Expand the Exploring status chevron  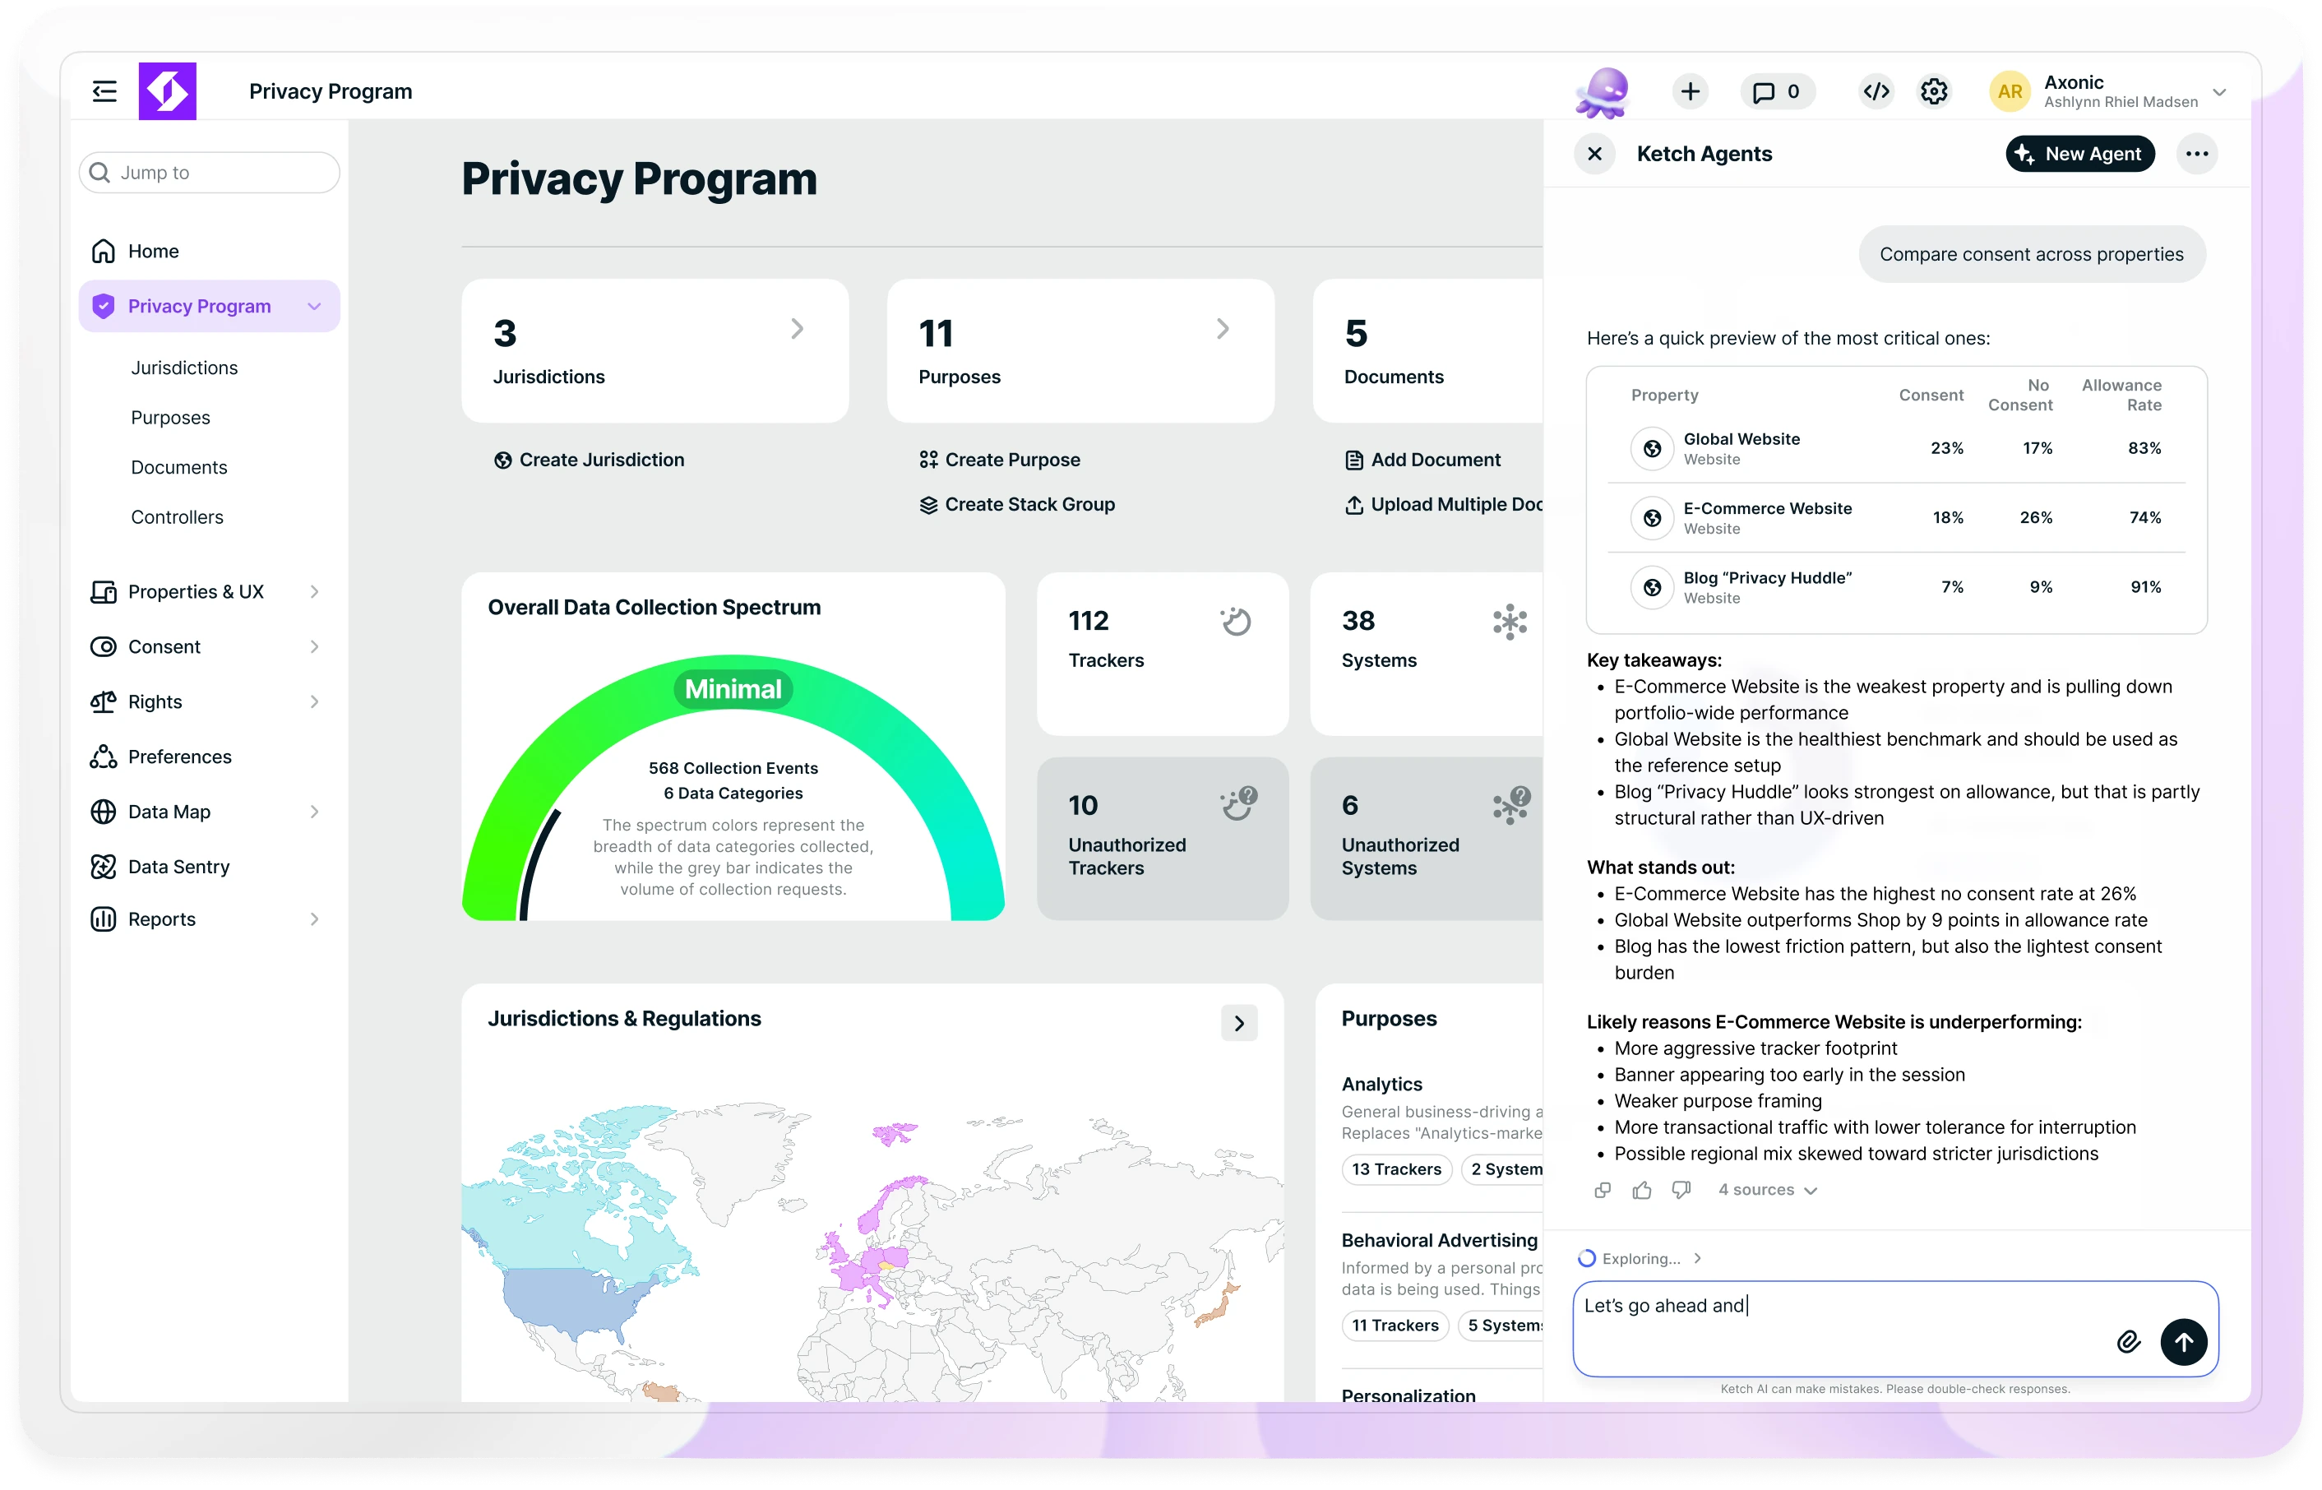1698,1259
